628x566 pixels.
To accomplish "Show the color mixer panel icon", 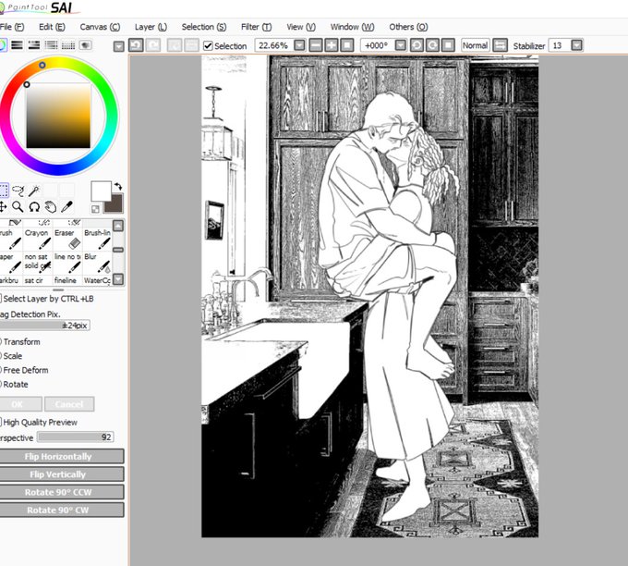I will point(52,45).
